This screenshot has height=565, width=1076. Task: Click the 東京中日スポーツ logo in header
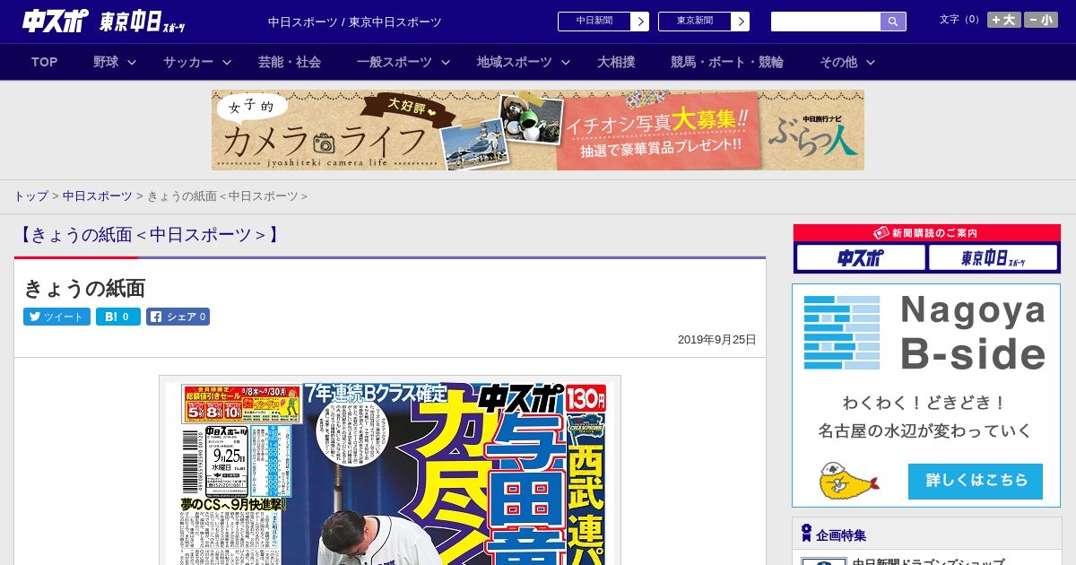(143, 22)
